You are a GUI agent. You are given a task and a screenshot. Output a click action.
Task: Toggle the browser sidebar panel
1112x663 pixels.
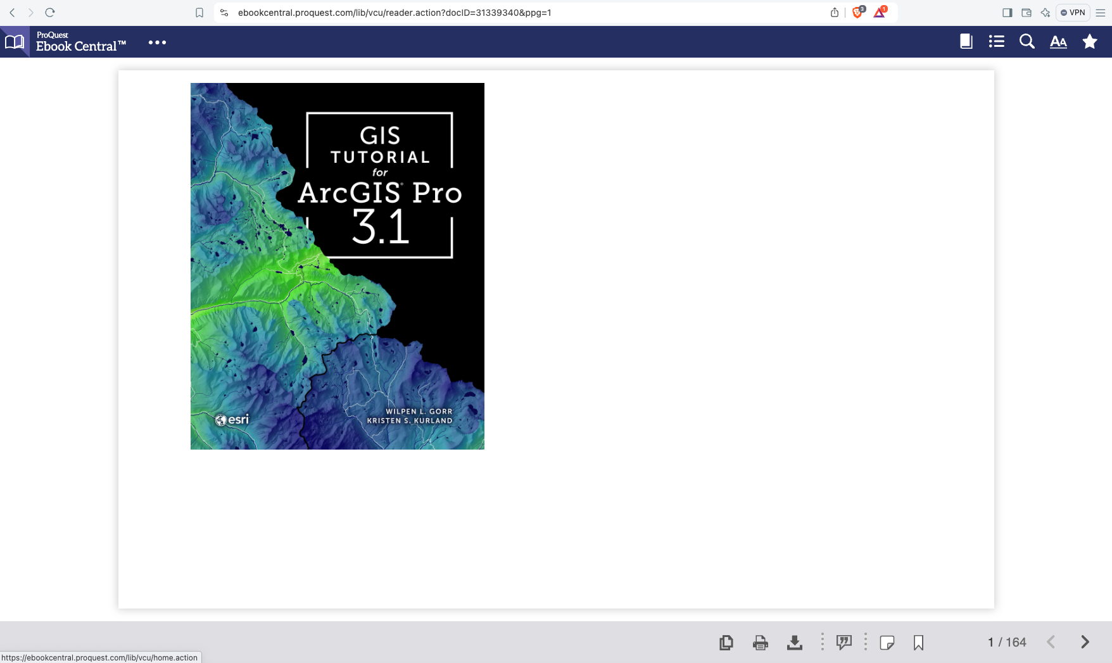point(1008,13)
